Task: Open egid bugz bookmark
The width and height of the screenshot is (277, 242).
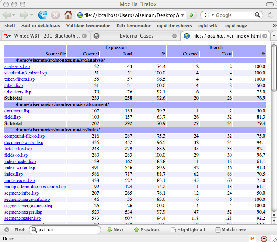Action: [236, 26]
